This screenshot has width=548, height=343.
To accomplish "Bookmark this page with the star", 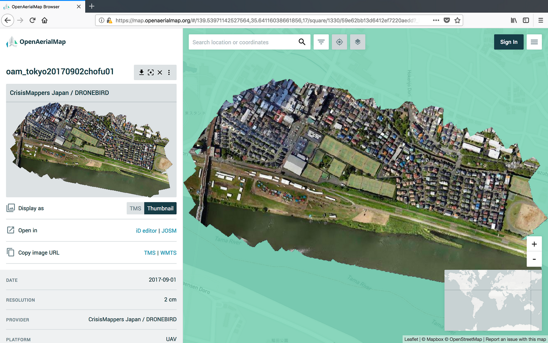I will tap(457, 20).
